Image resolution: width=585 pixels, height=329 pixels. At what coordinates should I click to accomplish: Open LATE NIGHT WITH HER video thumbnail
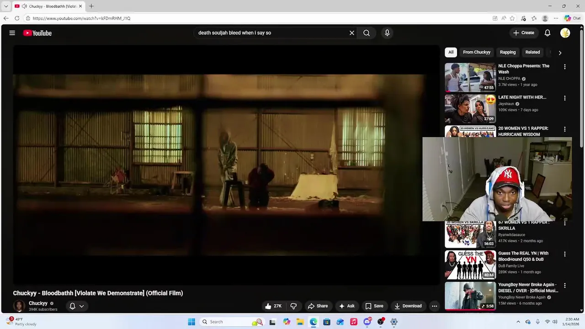470,108
